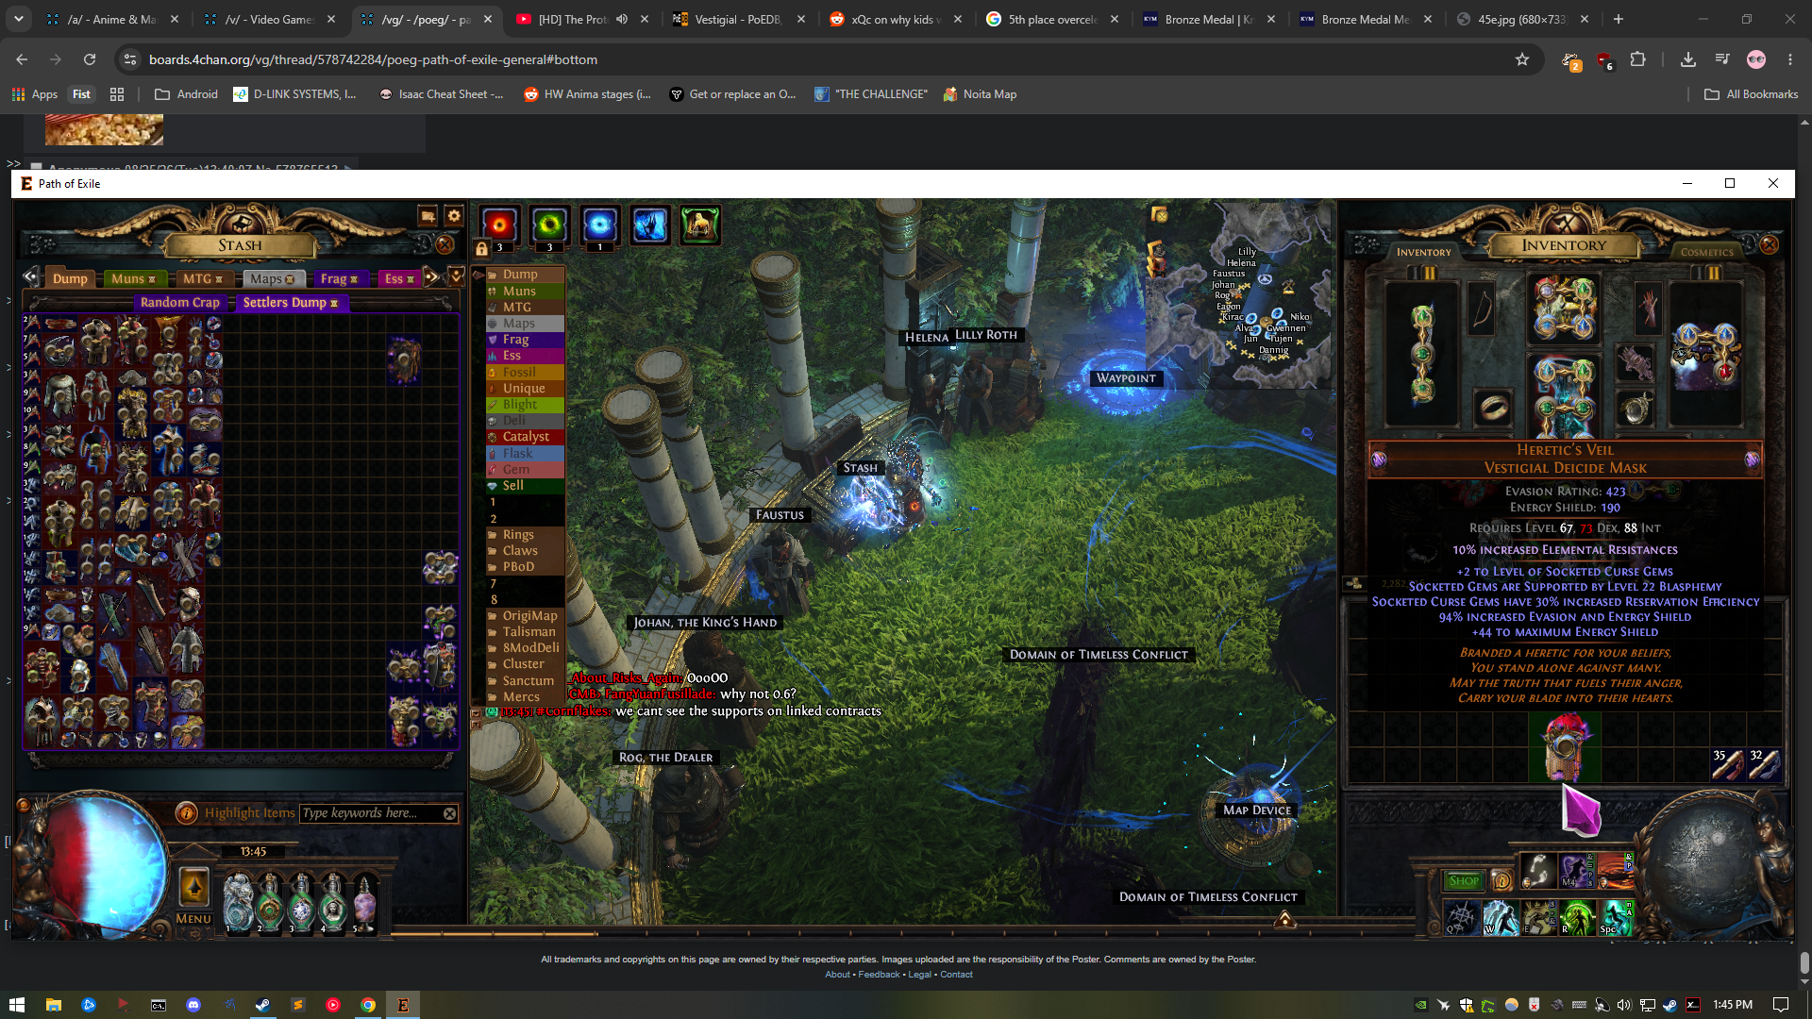
Task: Select the green R skill icon
Action: [1577, 917]
